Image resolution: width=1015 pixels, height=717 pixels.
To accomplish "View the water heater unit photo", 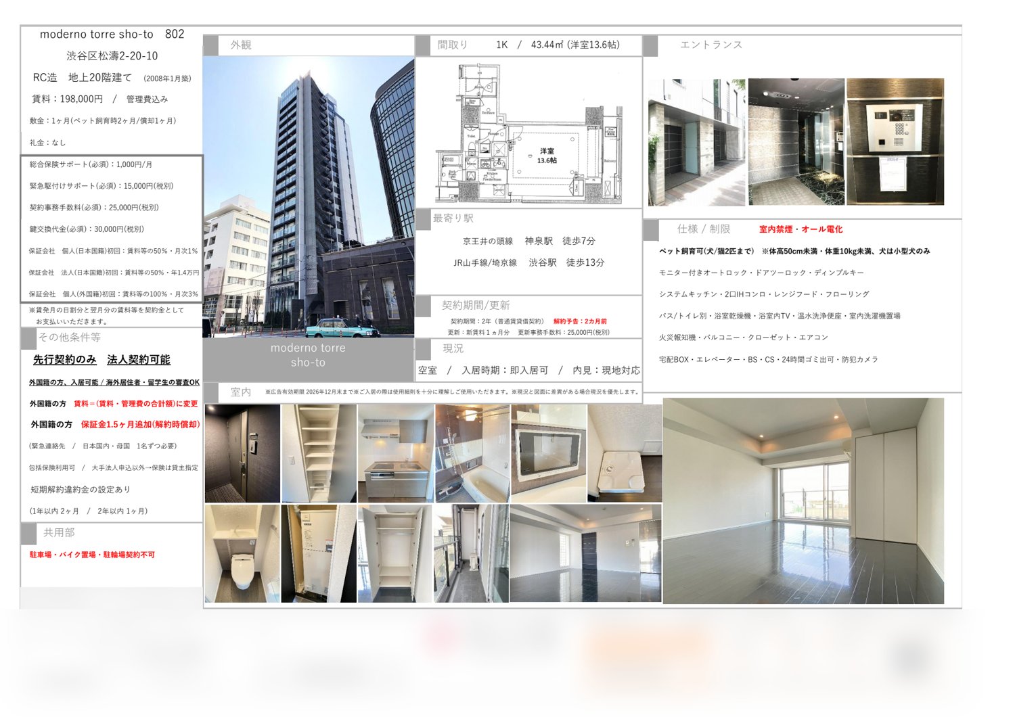I will pos(319,553).
